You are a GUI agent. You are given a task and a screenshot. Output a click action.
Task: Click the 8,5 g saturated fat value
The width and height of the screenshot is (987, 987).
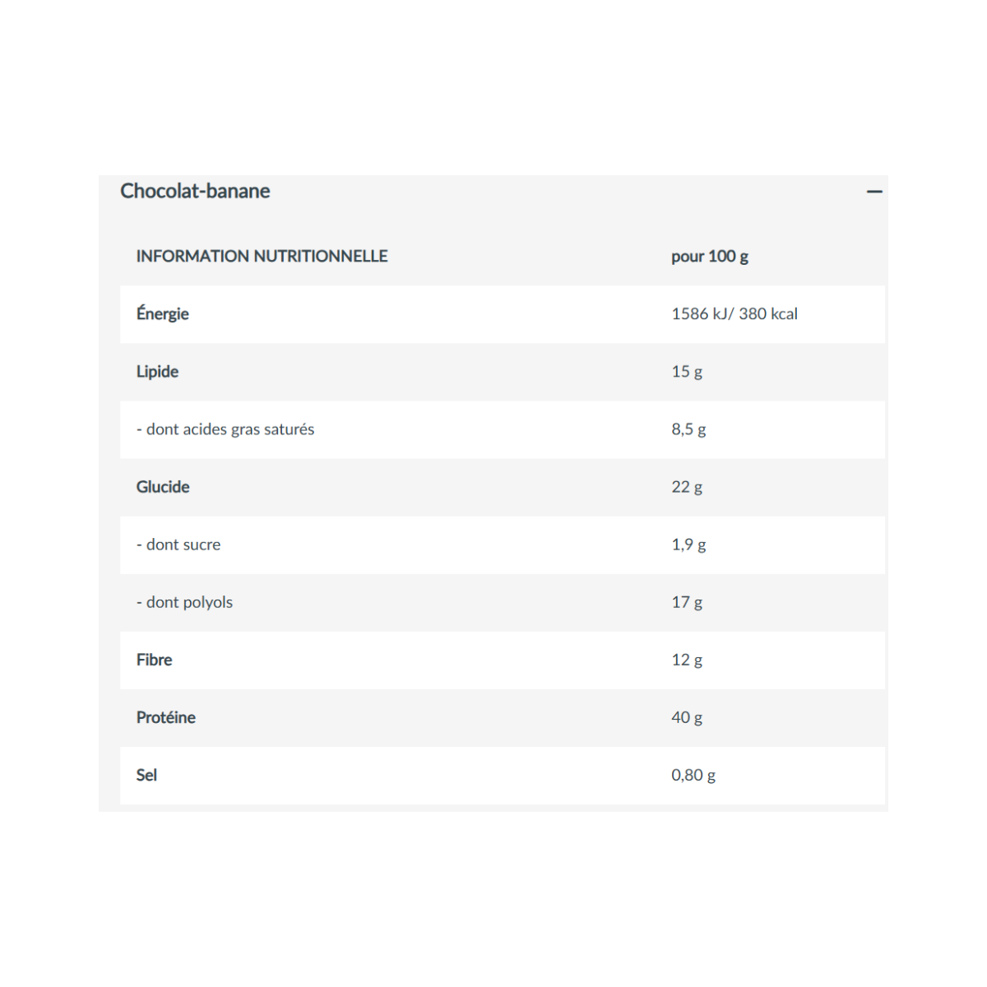tap(688, 429)
